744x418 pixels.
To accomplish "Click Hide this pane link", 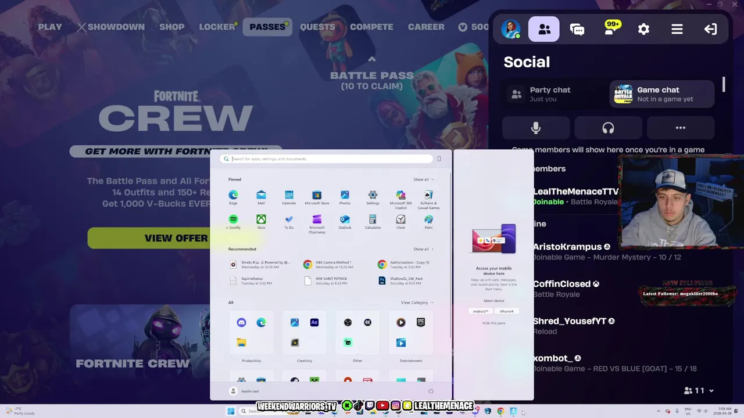I will [x=493, y=323].
